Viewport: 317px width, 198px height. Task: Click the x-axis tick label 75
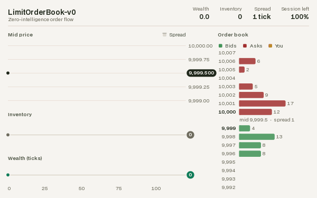[119, 188]
